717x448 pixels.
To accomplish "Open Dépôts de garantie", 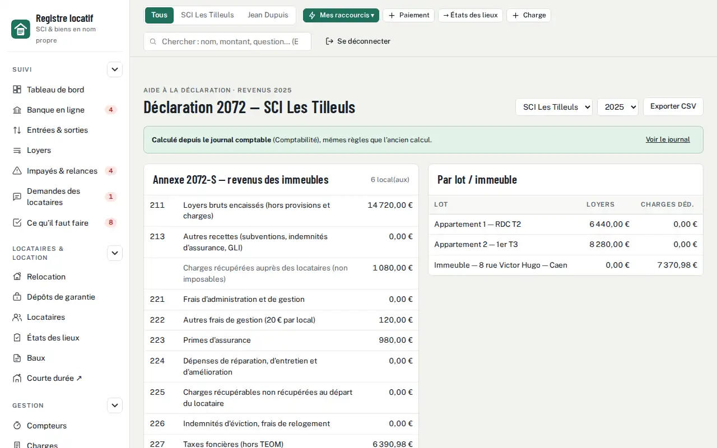I will [64, 297].
